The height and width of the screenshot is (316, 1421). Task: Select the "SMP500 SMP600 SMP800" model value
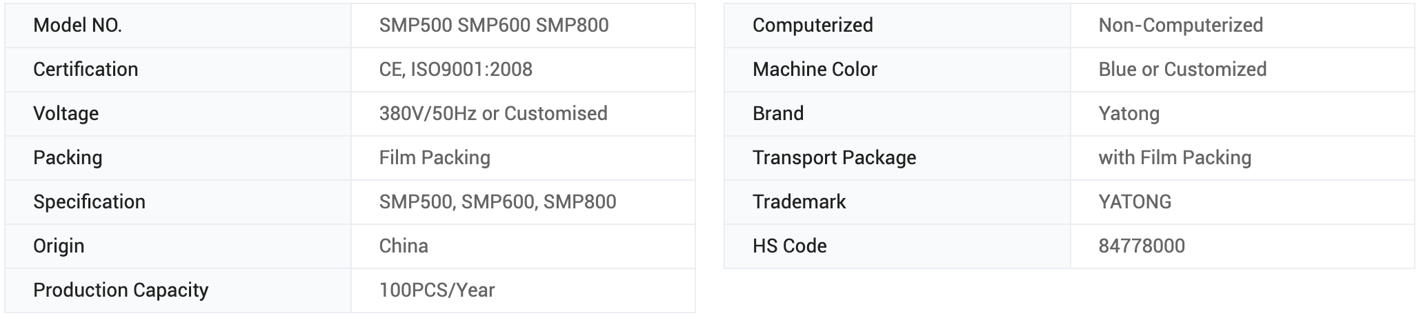click(493, 26)
